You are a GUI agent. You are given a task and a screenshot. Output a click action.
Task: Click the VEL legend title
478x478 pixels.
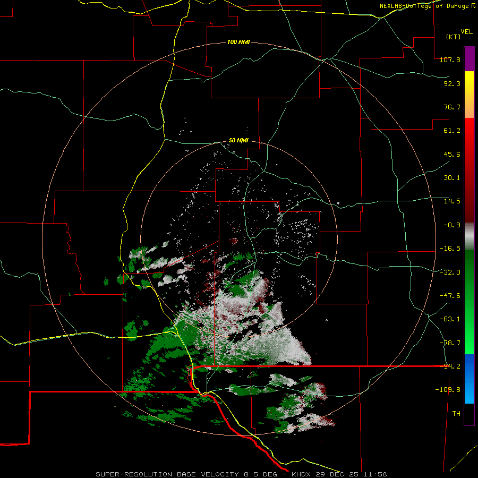pos(466,32)
